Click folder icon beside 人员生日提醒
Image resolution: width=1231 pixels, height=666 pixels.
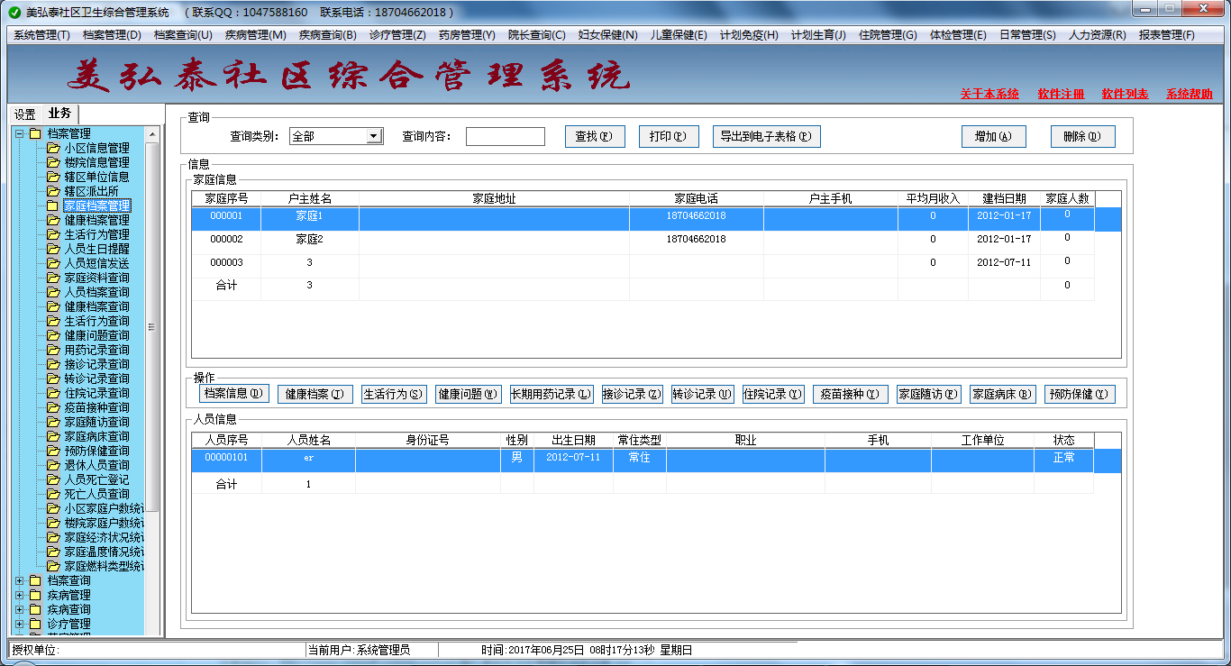tap(53, 249)
